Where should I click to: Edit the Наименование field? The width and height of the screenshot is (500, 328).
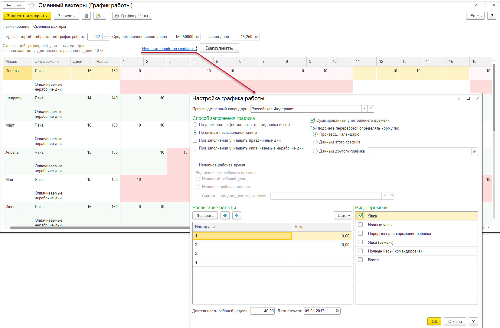point(79,26)
